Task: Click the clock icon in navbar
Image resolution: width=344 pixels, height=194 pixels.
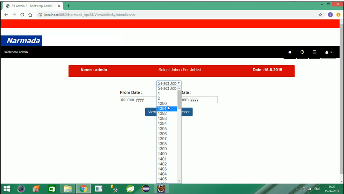Action: 302,52
